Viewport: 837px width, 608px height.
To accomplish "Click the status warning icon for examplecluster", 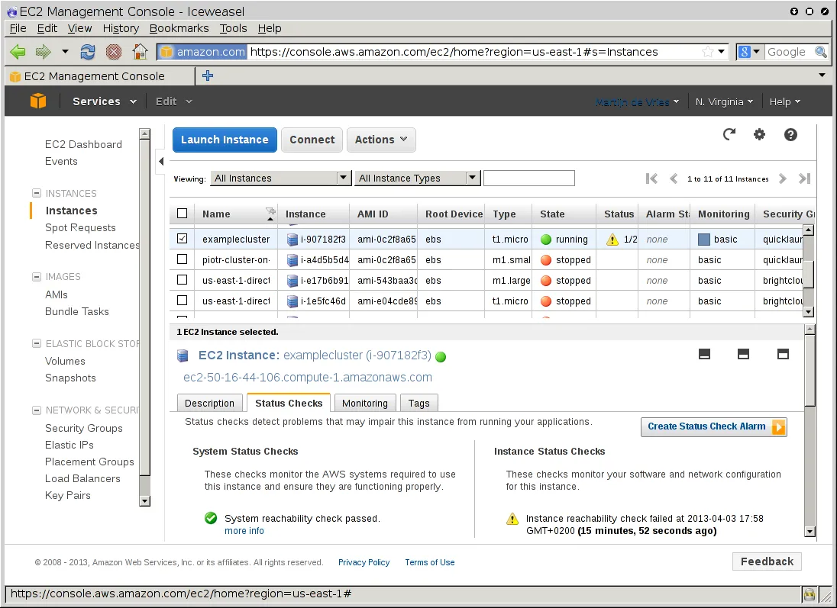I will (612, 240).
